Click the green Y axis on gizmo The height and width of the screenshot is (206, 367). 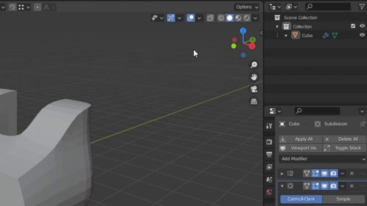(252, 39)
